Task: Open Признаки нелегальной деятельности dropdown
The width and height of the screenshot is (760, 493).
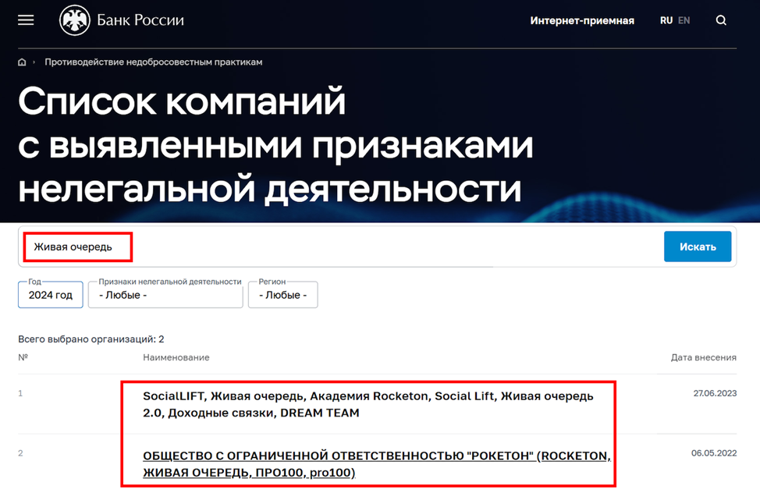Action: point(165,294)
